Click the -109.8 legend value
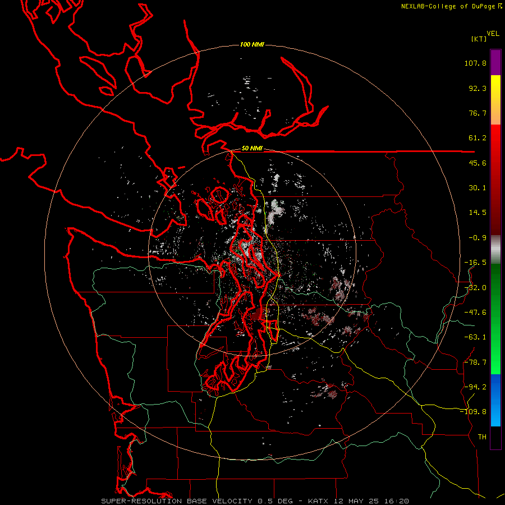 pyautogui.click(x=473, y=412)
